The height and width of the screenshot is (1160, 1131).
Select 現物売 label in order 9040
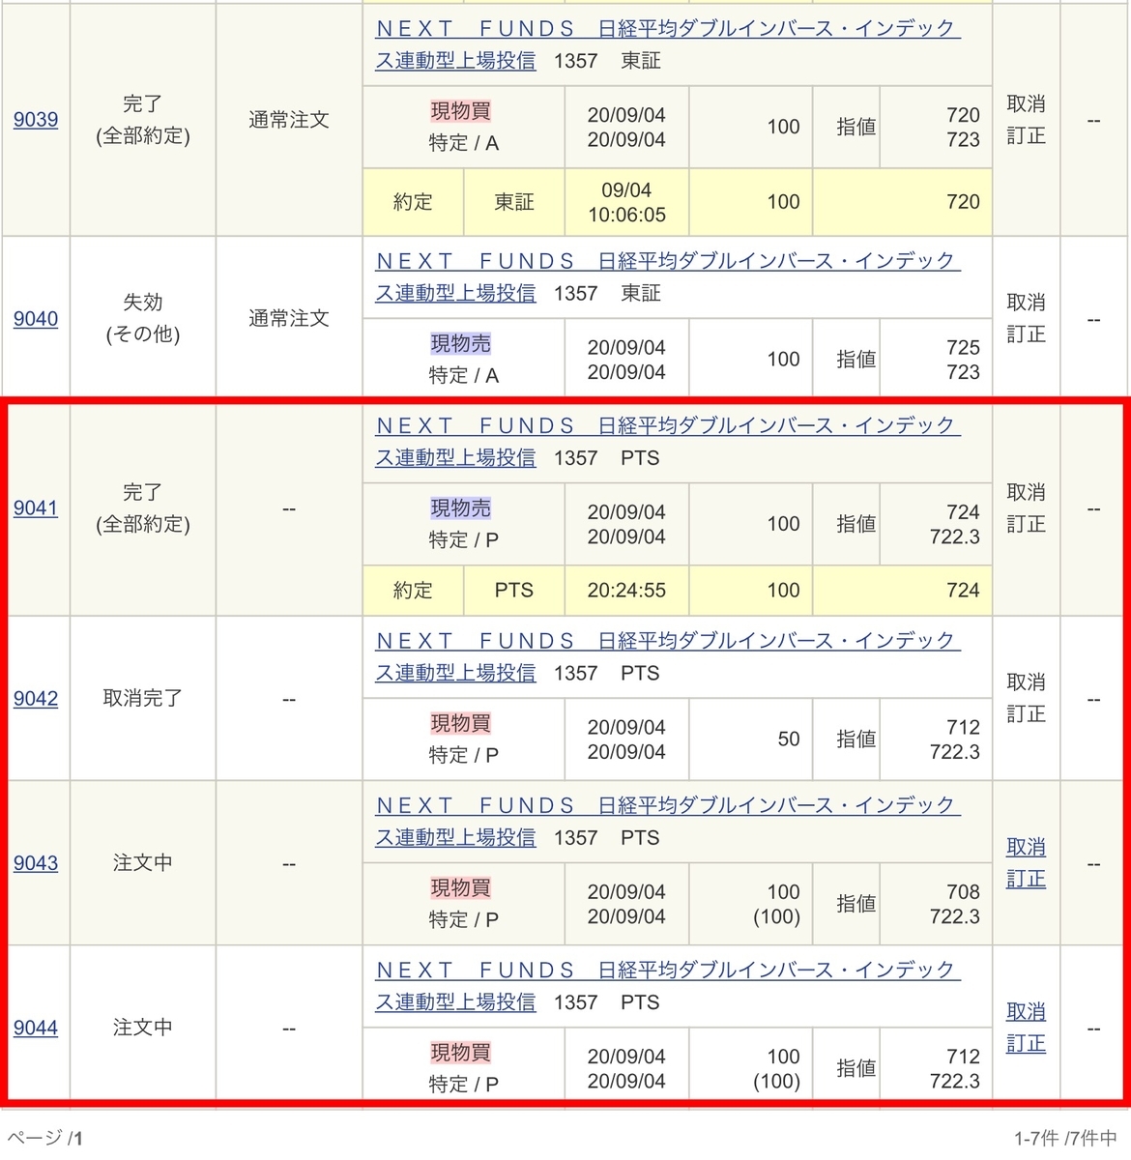[461, 344]
